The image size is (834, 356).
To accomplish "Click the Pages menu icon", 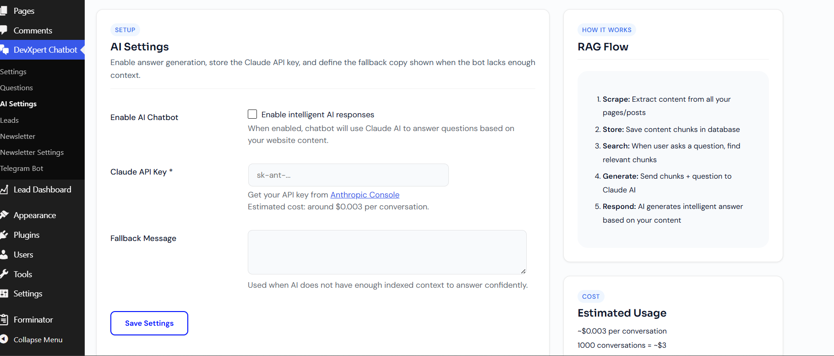I will (4, 11).
